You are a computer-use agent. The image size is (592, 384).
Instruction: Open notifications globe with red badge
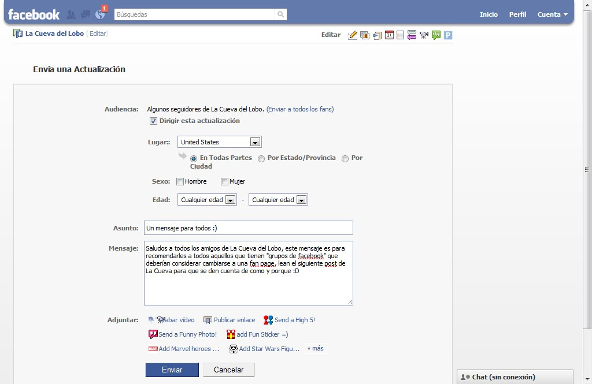101,13
